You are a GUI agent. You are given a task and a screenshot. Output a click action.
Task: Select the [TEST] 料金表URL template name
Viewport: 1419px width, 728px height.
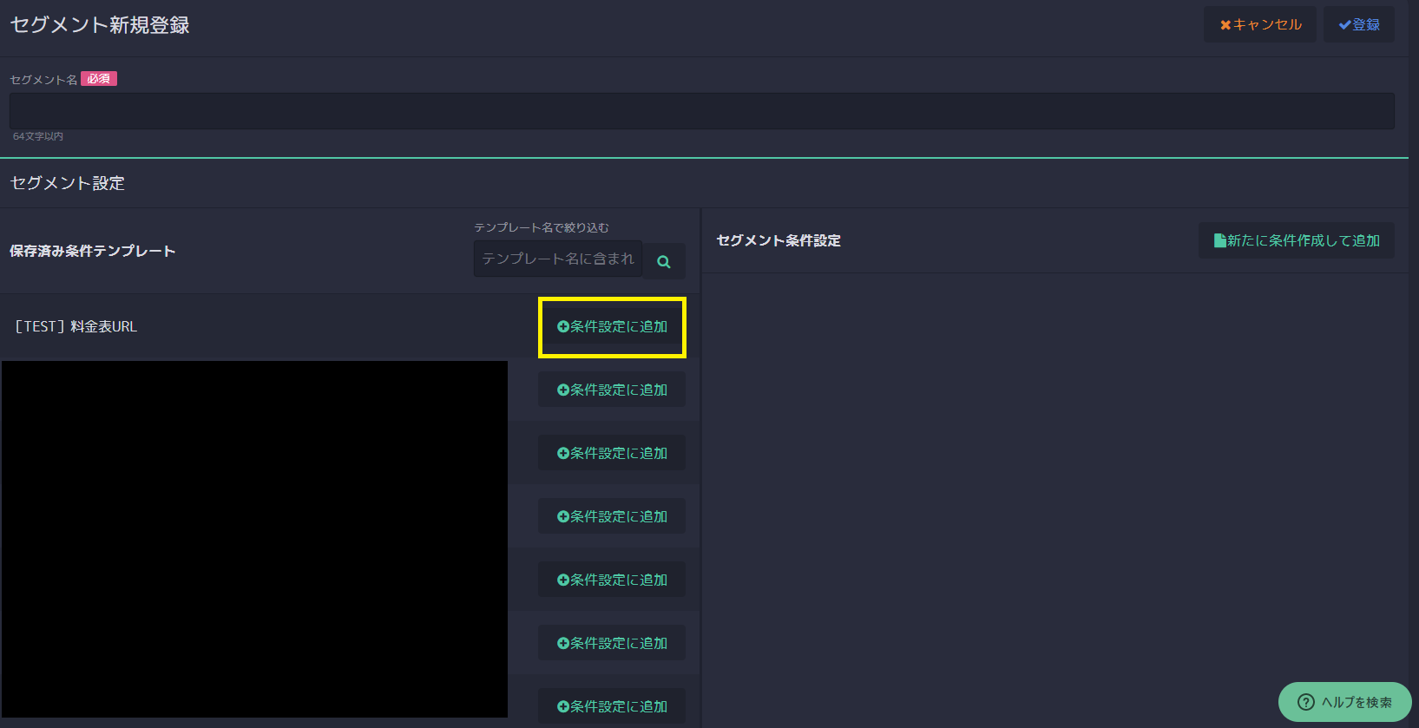(x=76, y=327)
